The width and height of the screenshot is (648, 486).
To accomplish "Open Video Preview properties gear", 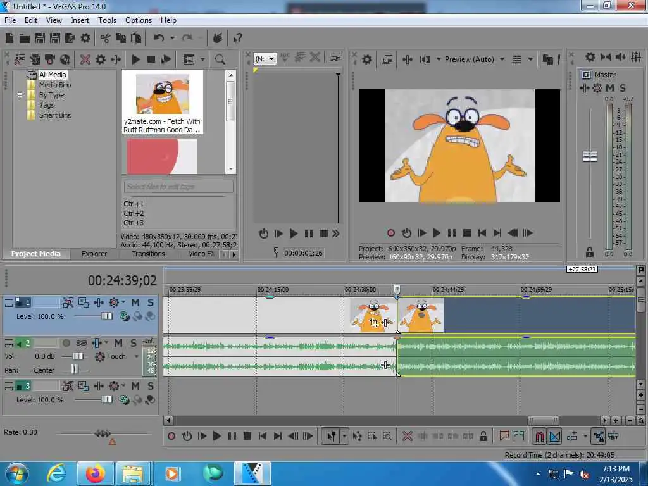I will (x=366, y=59).
